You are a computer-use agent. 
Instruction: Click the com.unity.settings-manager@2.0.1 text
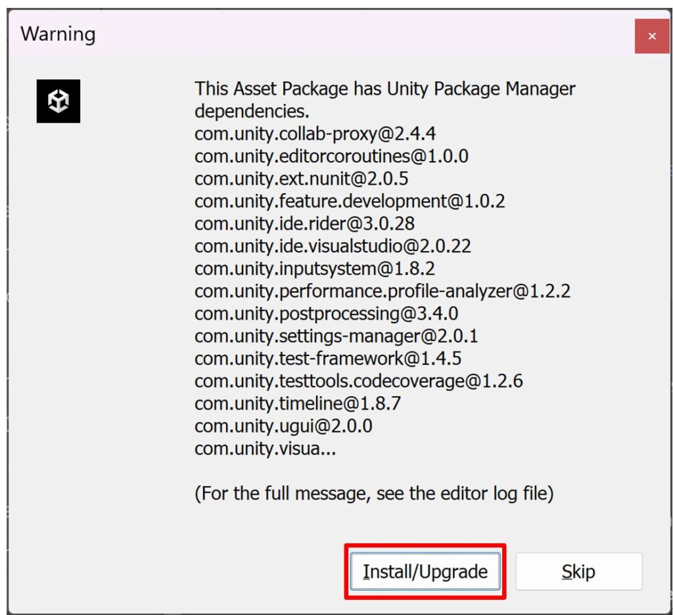[336, 336]
